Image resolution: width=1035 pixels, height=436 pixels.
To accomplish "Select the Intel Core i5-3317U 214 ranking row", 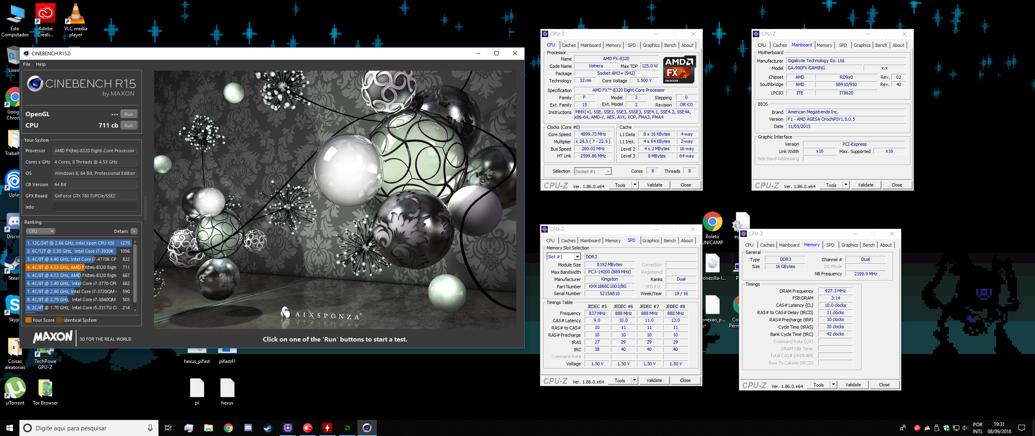I will 78,308.
